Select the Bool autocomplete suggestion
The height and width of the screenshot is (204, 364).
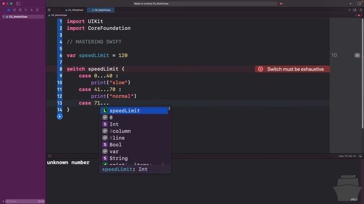pos(134,144)
